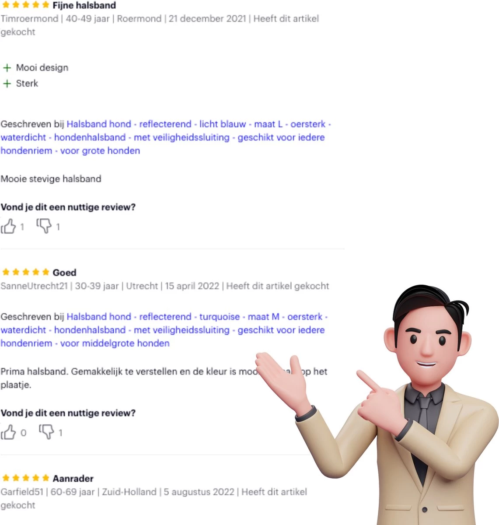Click reviewer name SanneUtrecht21
The image size is (499, 525).
pos(34,286)
